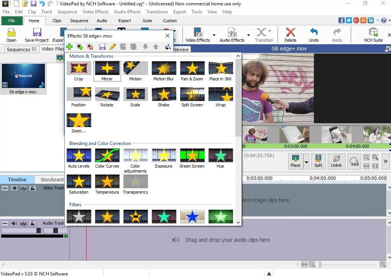Click the Undo button
The height and width of the screenshot is (277, 391).
[314, 35]
